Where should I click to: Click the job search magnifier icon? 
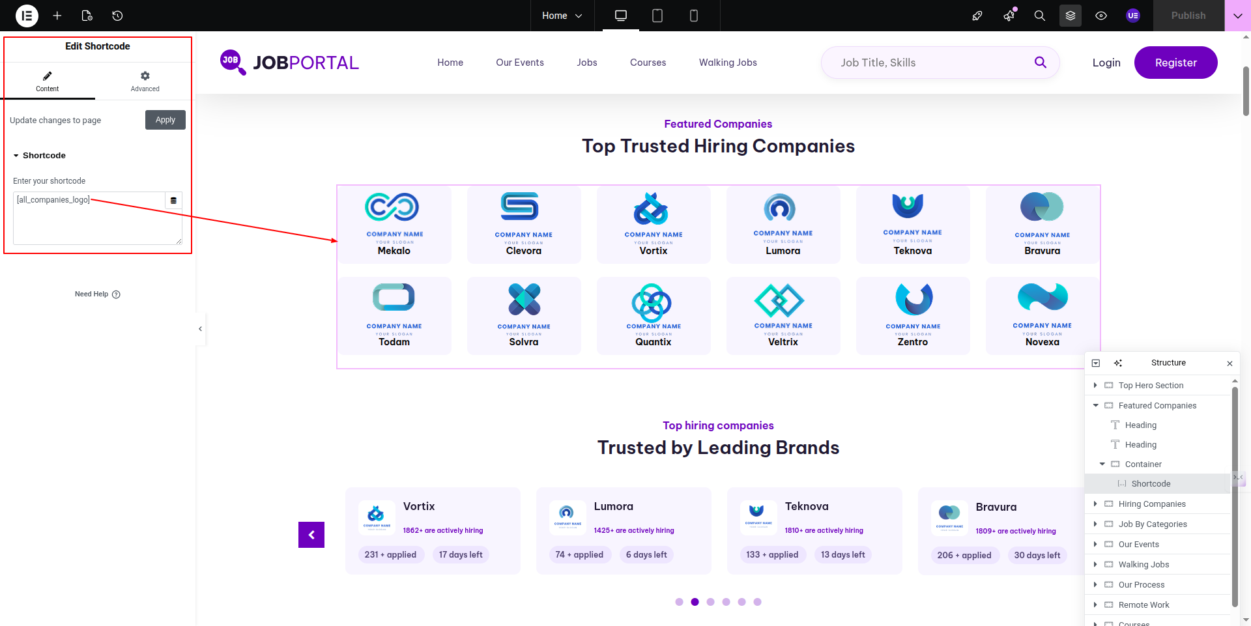pos(1040,63)
